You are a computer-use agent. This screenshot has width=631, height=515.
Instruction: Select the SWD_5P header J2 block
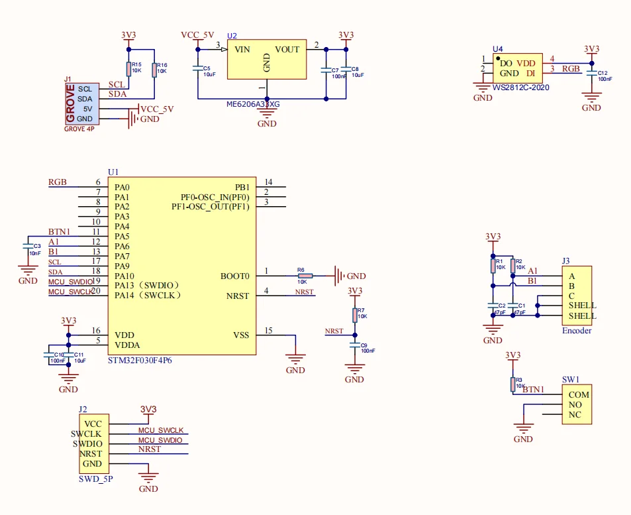click(93, 444)
